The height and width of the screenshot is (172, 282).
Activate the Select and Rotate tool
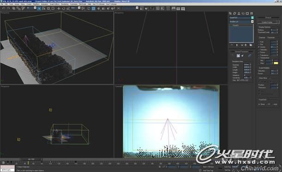(x=63, y=8)
